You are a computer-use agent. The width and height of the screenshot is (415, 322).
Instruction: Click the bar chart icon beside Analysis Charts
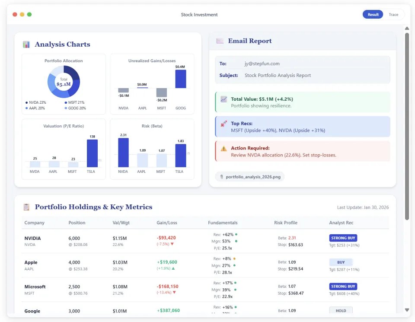(x=26, y=45)
